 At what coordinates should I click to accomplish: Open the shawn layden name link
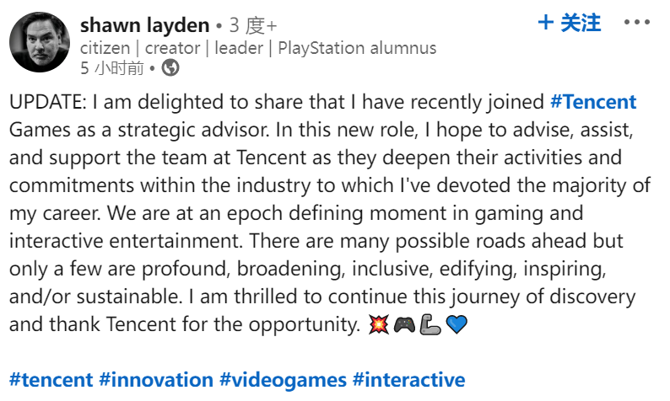tap(146, 25)
